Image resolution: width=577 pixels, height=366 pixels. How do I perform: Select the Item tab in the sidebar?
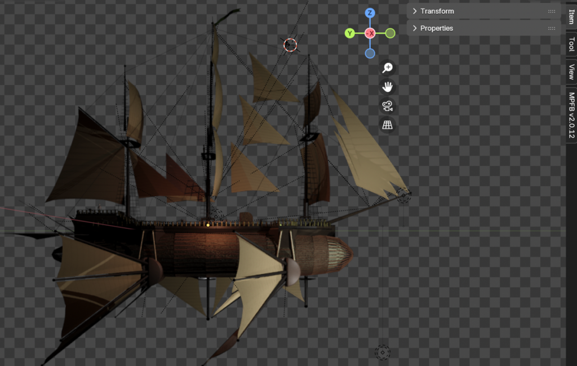point(571,17)
